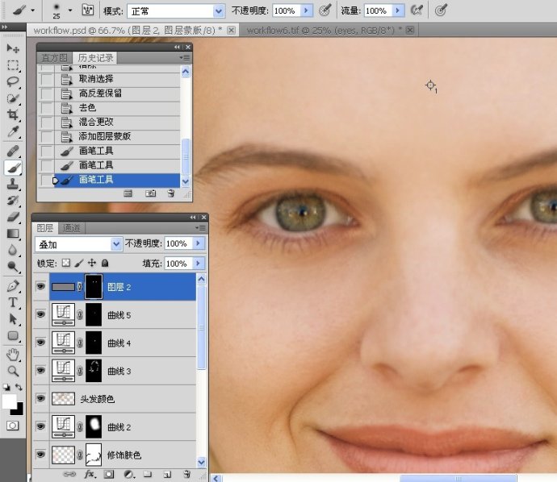This screenshot has height=482, width=557.
Task: Toggle lock transparent pixels
Action: coord(66,263)
